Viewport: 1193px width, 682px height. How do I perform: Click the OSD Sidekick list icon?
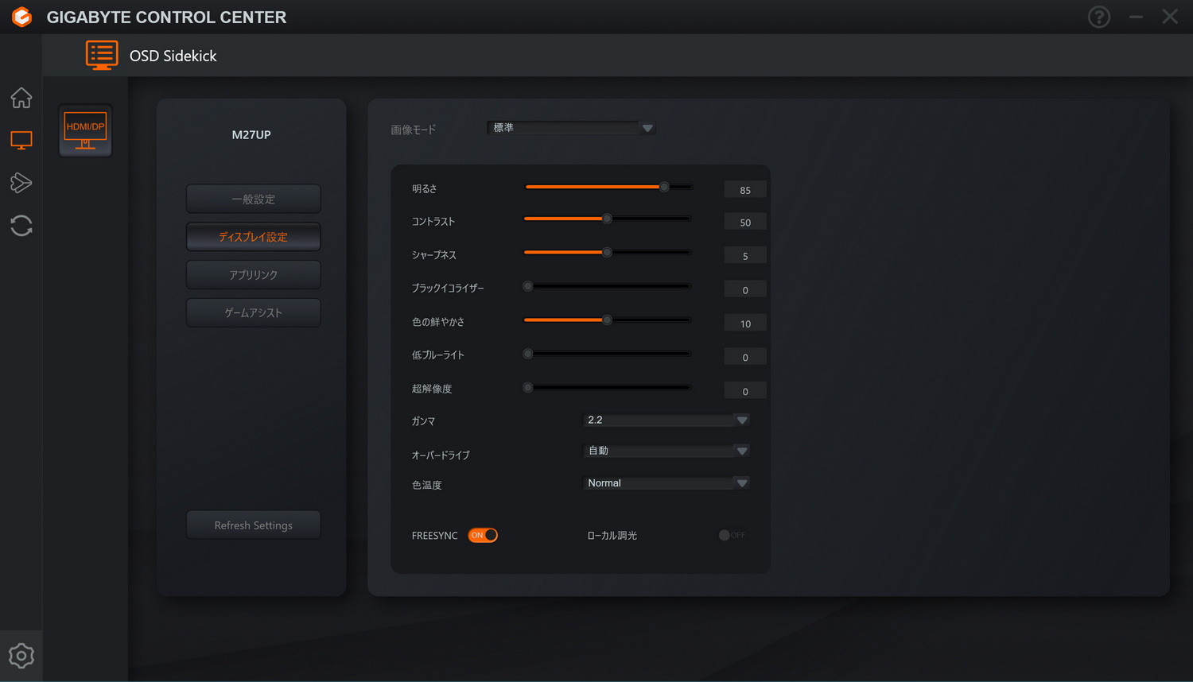coord(102,56)
